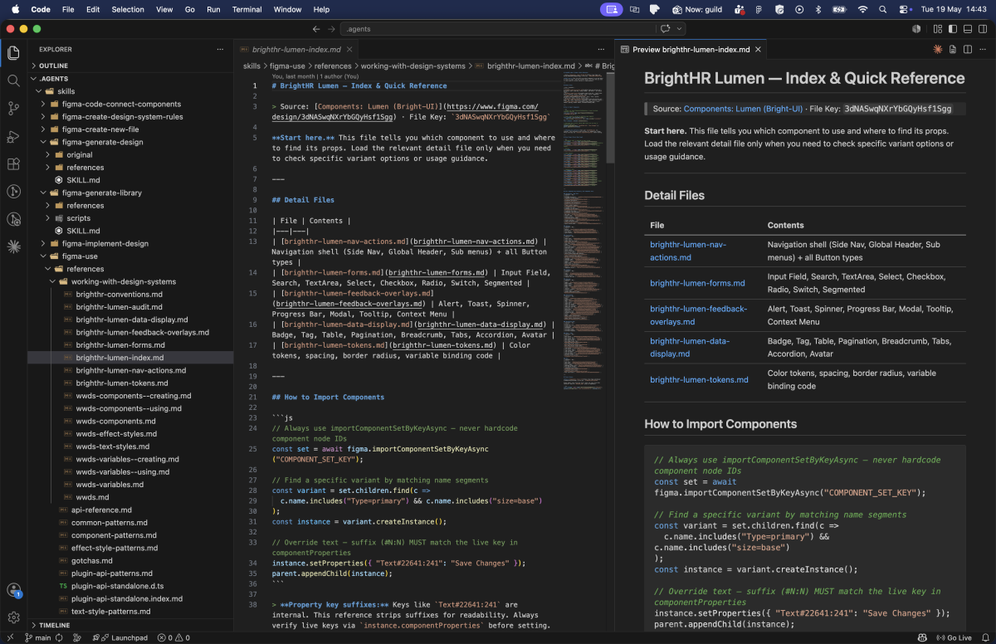Click the errors and warnings count in status bar
Image resolution: width=996 pixels, height=644 pixels.
tap(175, 637)
